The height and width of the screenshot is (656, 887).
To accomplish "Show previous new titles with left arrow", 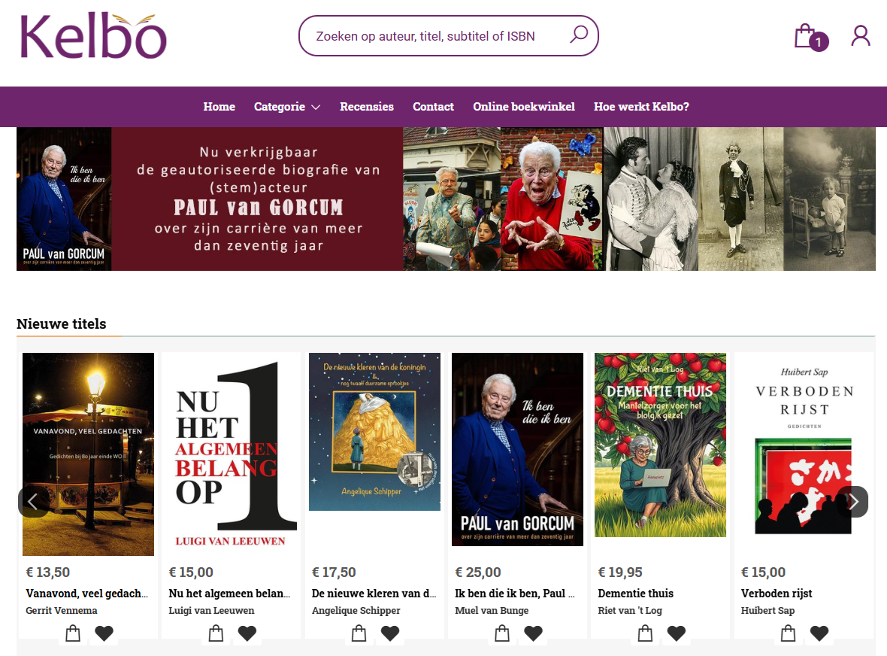I will coord(33,502).
